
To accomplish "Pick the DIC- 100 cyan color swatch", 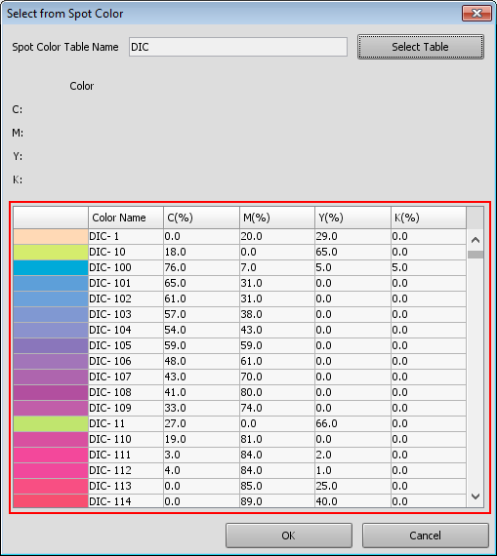I will (x=51, y=267).
